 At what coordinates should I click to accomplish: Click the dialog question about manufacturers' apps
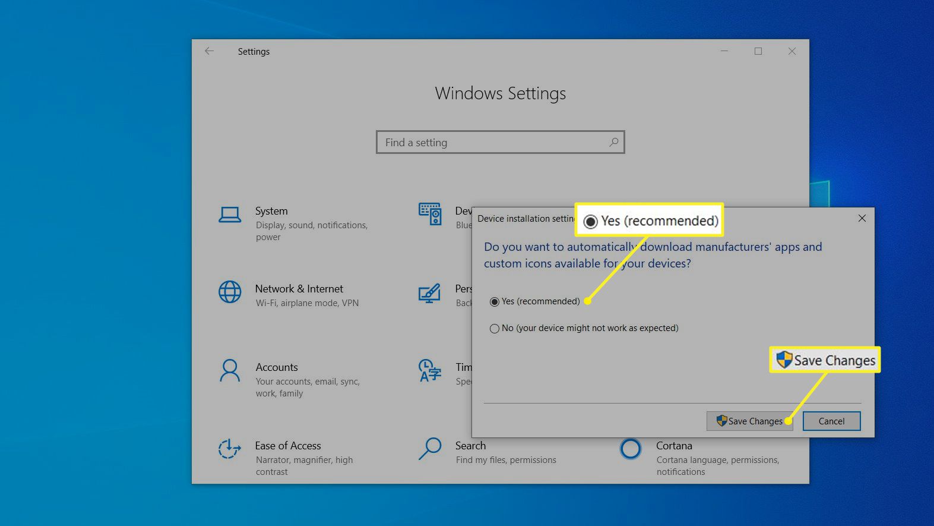(x=653, y=255)
